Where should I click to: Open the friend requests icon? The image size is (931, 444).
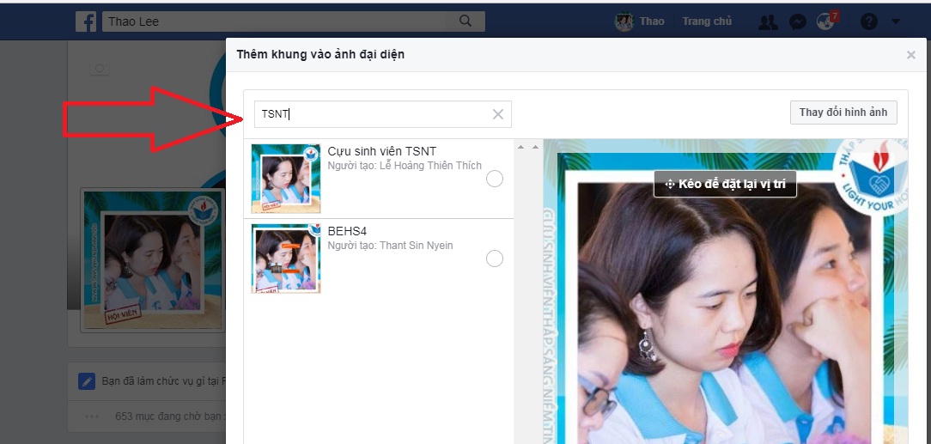[769, 22]
